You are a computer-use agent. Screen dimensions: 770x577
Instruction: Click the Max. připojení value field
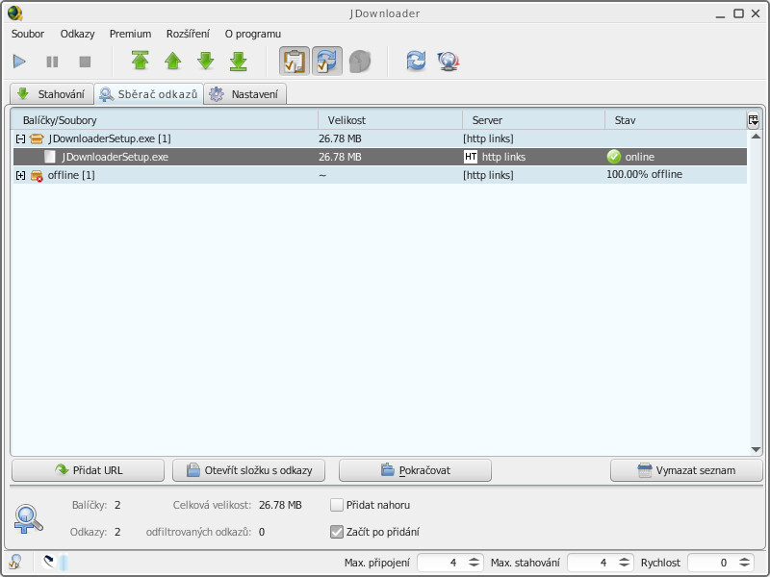pos(441,563)
